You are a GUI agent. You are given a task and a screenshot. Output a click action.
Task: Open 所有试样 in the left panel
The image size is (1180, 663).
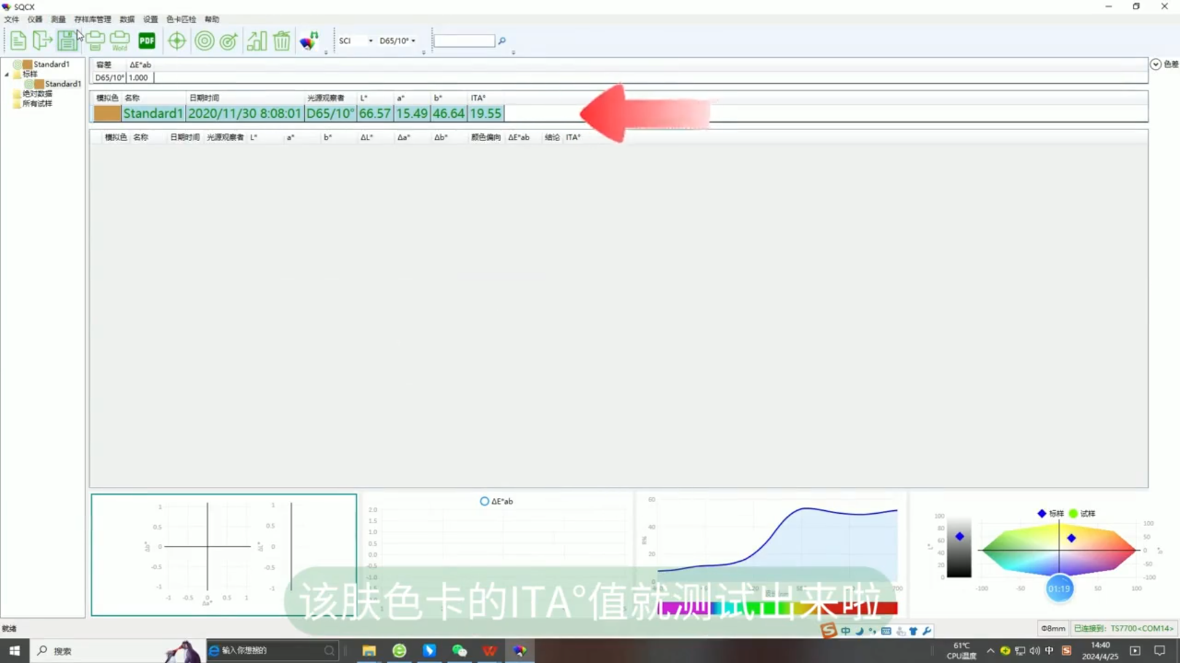38,103
